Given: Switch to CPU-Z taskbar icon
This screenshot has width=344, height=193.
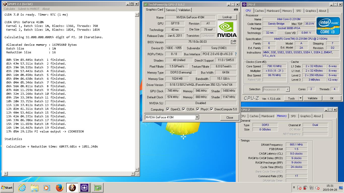Looking at the screenshot, I should 85,187.
